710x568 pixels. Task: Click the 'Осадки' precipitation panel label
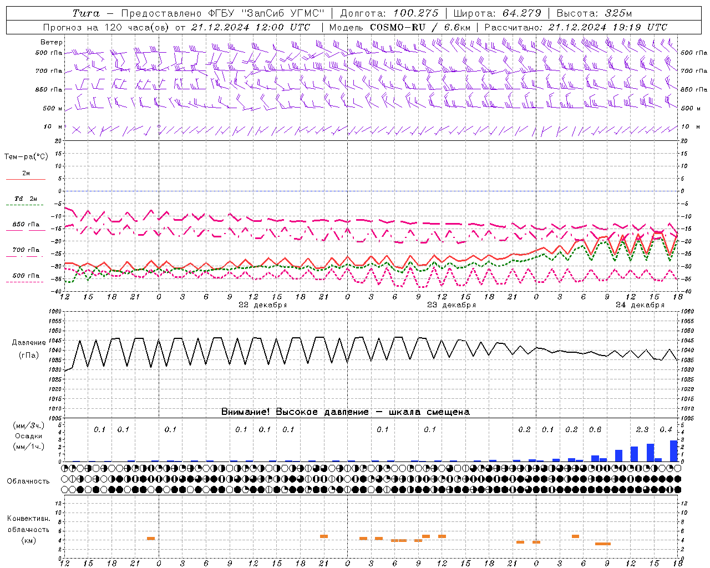click(x=29, y=436)
